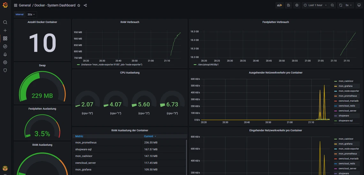
Task: Open Server Admin shield icon
Action: [5, 70]
